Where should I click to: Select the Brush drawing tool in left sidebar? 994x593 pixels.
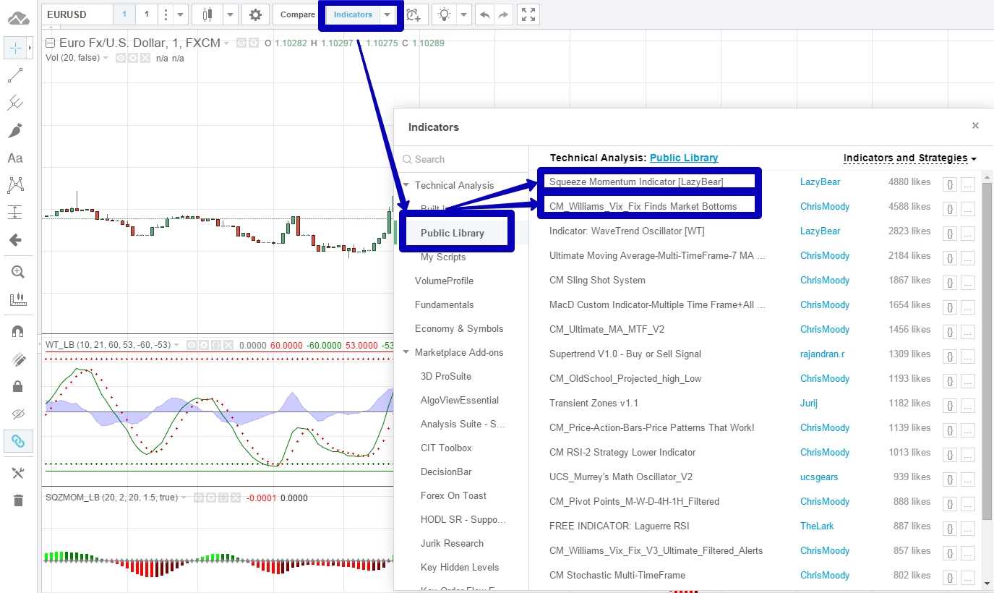pos(15,131)
